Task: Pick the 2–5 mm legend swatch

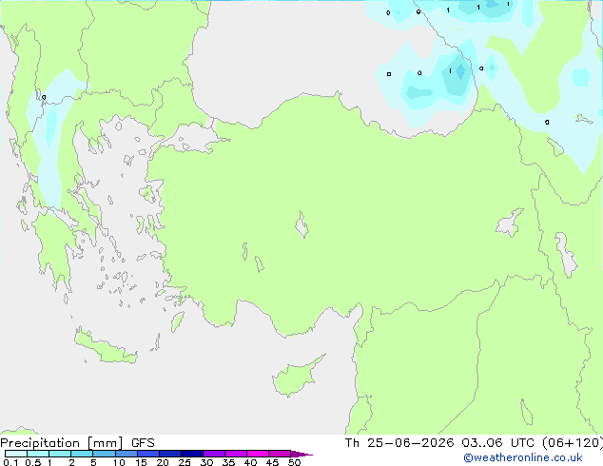Action: (x=82, y=454)
